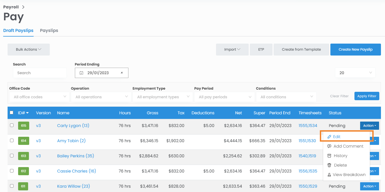The image size is (385, 192).
Task: Open the Import dropdown menu
Action: coord(232,50)
